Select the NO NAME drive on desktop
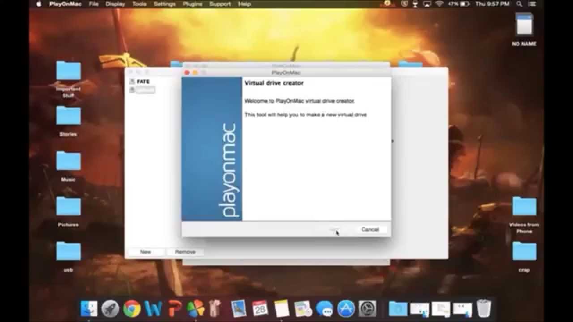Screen dimensions: 573x322 (x=524, y=28)
